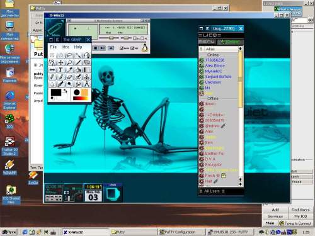Enable the unchecked box after balance slider
Screen dimensions: 315x236
[x=135, y=38]
